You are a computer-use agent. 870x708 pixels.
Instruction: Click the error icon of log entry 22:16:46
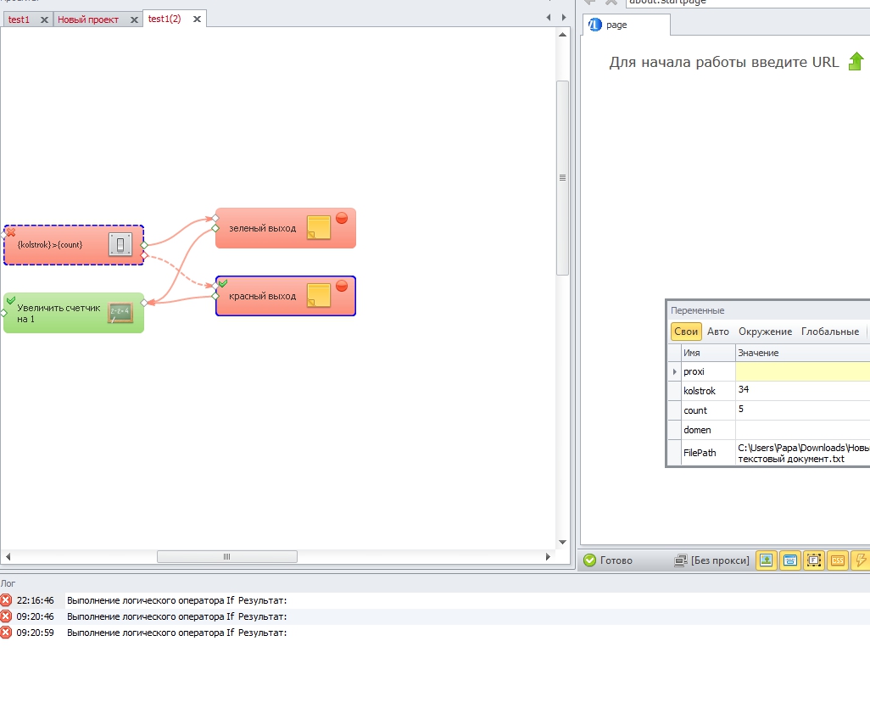[6, 599]
